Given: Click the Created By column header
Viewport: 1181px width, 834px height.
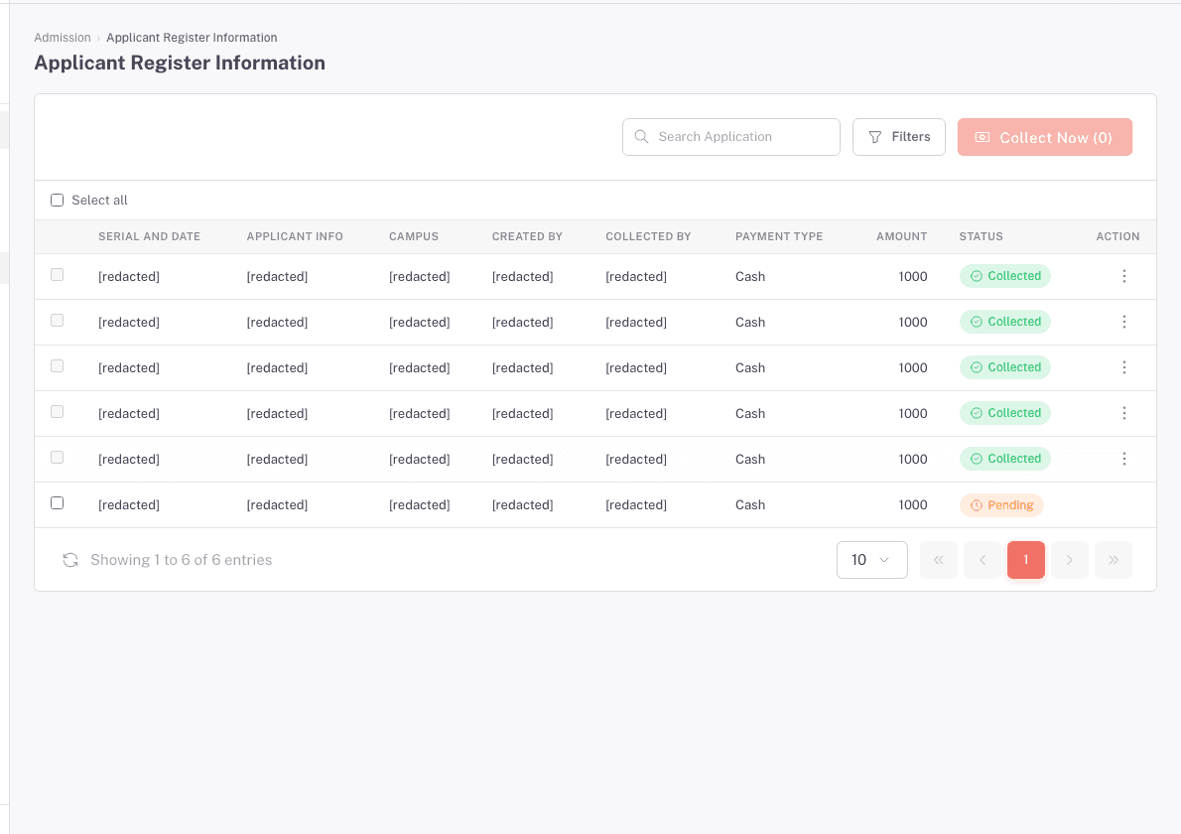Looking at the screenshot, I should click(527, 236).
